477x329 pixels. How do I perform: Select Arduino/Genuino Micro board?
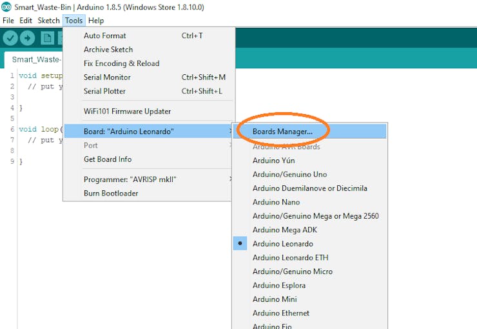tap(309, 272)
